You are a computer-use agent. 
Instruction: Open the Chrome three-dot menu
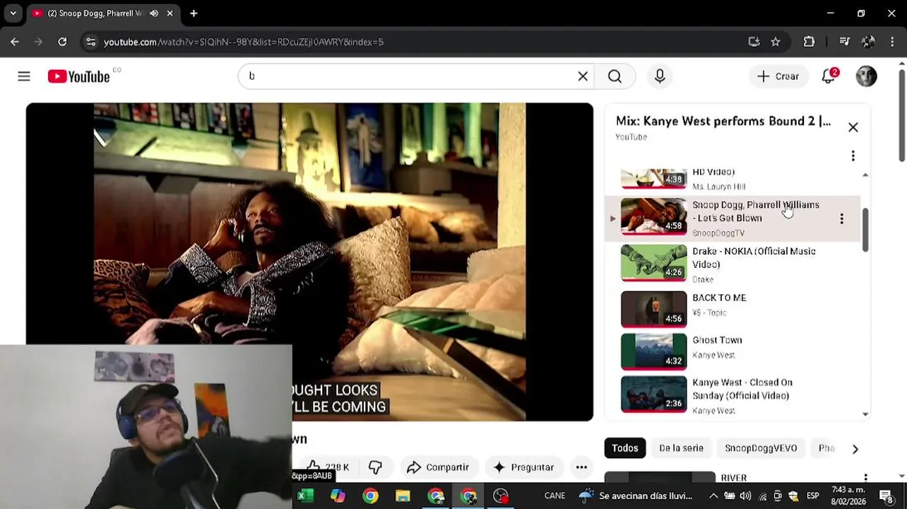894,42
